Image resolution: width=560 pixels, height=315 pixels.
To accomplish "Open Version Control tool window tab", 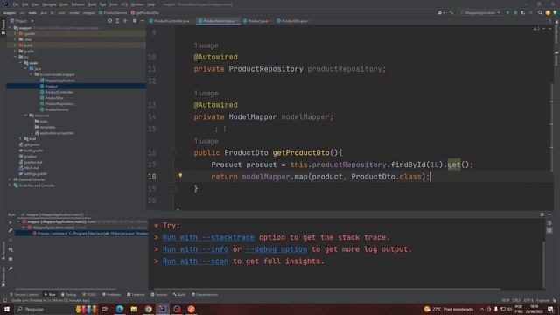I will [24, 295].
